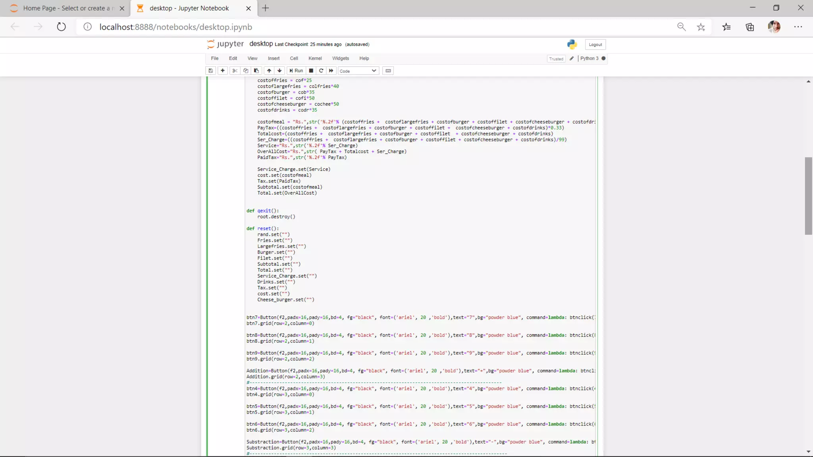
Task: Open the cell type Code dropdown
Action: click(x=358, y=71)
